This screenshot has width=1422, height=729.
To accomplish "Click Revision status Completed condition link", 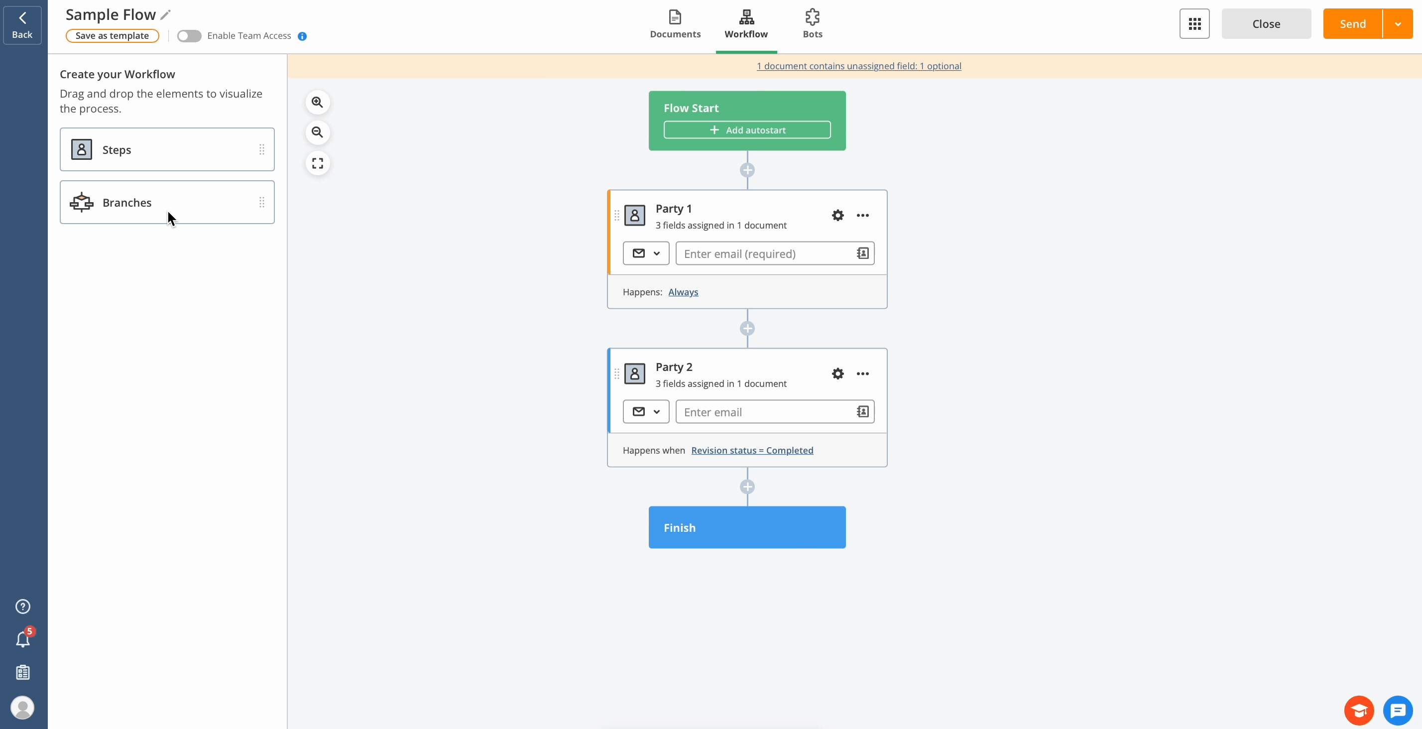I will tap(752, 449).
